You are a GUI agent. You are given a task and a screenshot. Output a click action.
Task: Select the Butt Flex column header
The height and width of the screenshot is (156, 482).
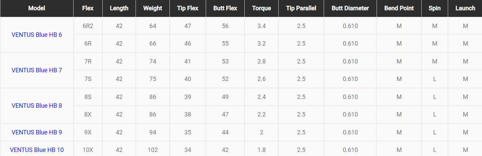[225, 8]
